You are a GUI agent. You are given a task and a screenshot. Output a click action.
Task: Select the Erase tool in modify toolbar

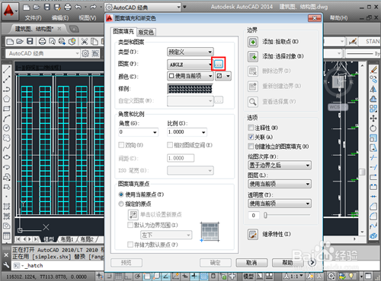click(x=373, y=69)
